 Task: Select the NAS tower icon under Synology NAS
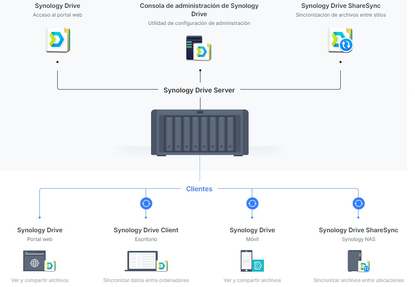354,261
